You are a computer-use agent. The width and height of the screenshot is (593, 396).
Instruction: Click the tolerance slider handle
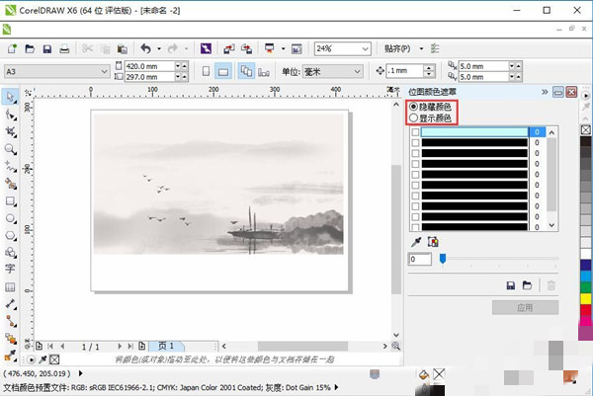443,259
